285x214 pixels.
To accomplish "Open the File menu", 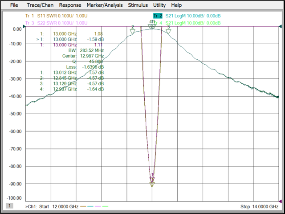I will (x=14, y=5).
